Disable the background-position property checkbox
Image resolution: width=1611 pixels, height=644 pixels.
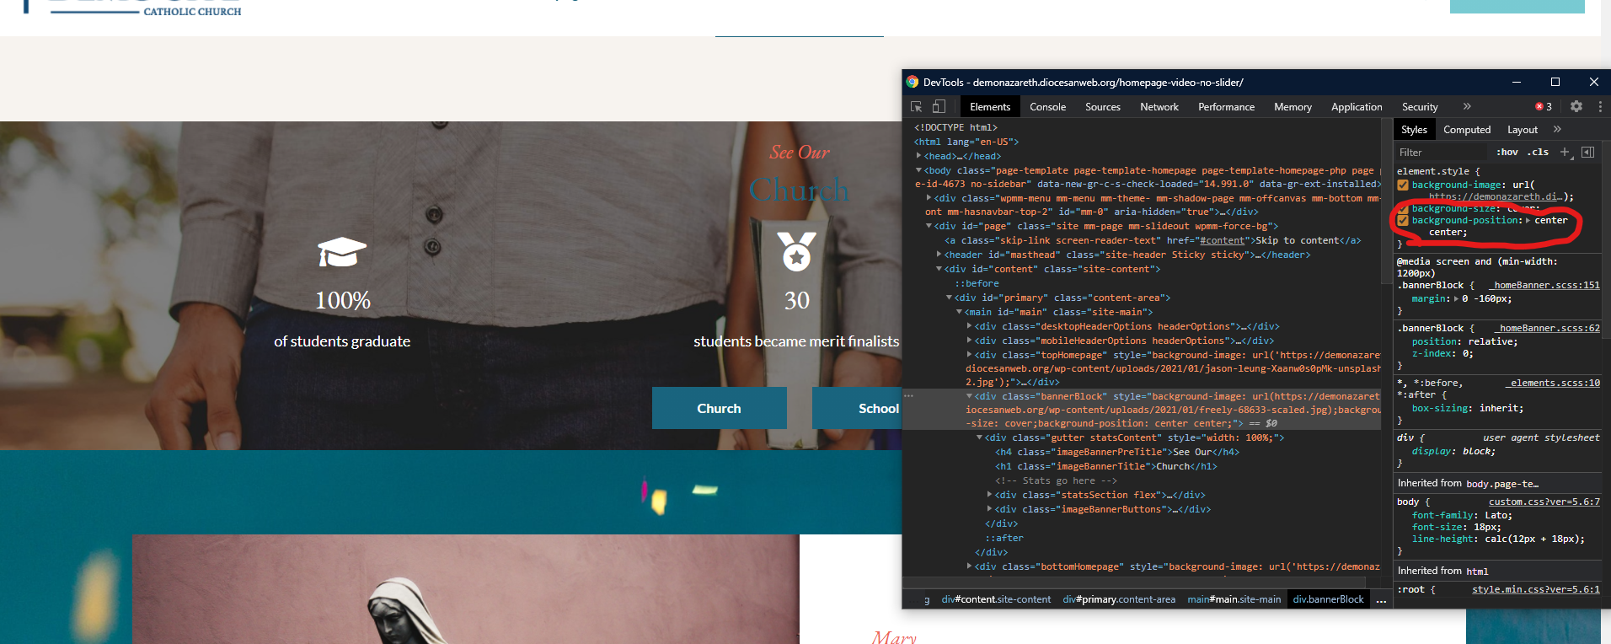1403,220
